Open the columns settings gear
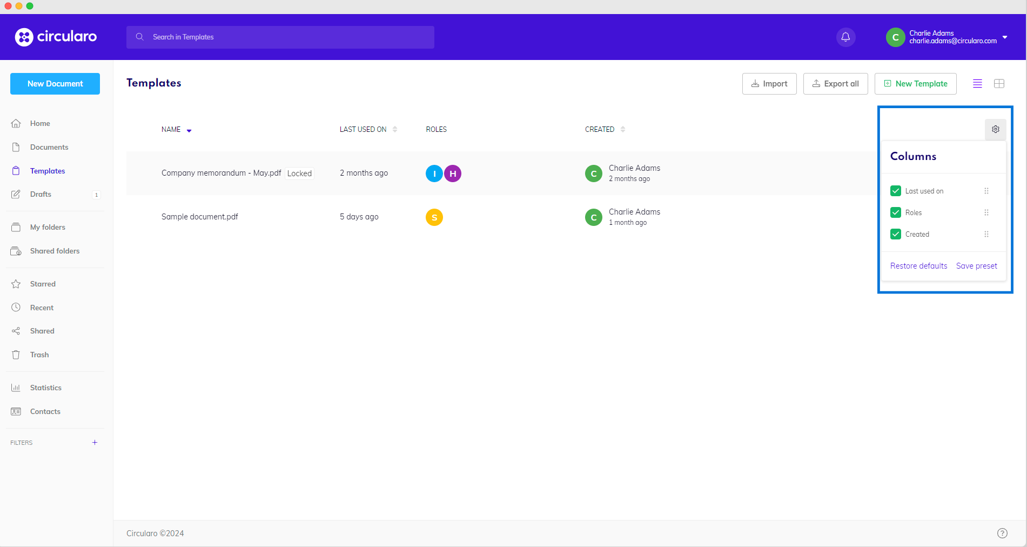The height and width of the screenshot is (547, 1027). 995,129
